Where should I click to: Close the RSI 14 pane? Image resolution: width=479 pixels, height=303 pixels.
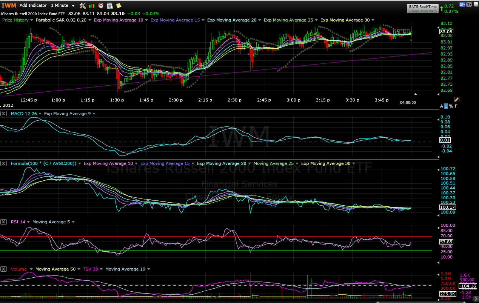(x=3, y=222)
